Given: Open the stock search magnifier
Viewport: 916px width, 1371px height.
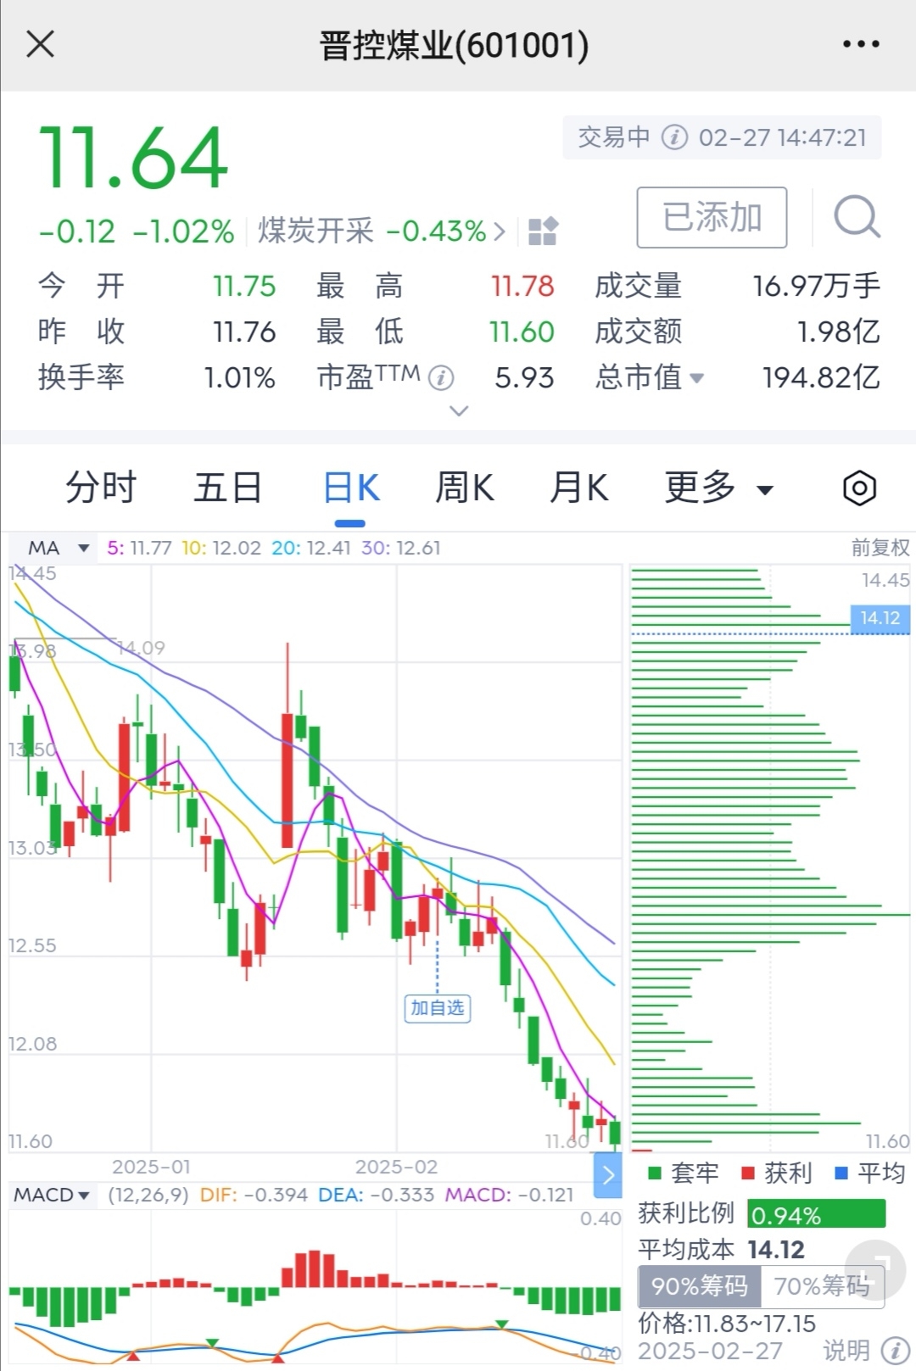Looking at the screenshot, I should (x=857, y=217).
